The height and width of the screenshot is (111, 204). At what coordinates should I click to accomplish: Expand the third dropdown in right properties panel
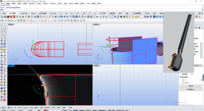(x=201, y=49)
